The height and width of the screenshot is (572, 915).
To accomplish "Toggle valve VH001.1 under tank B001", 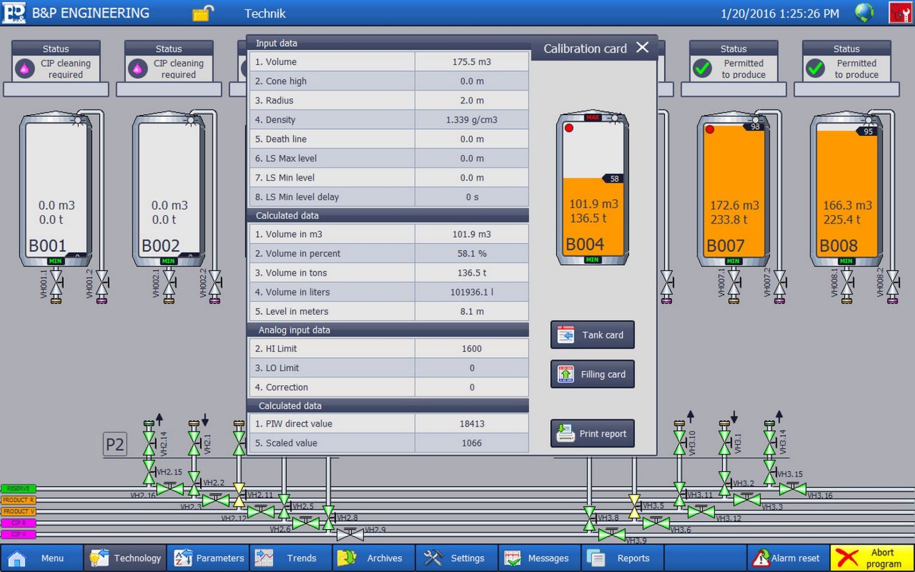I will [x=56, y=283].
